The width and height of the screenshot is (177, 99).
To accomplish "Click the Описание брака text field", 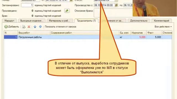I will 113,13.
